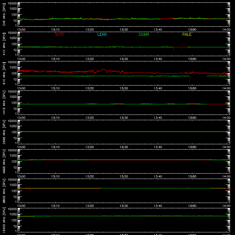Click the 100 tick label of 2695 MHz plot
235x235 pixels.
(x=14, y=132)
